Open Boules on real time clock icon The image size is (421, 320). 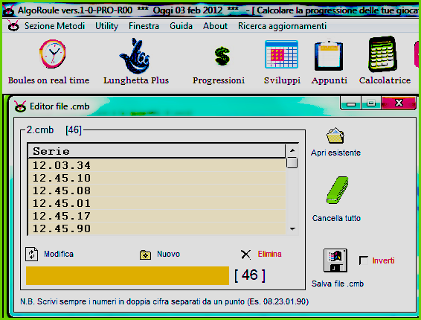pos(53,54)
